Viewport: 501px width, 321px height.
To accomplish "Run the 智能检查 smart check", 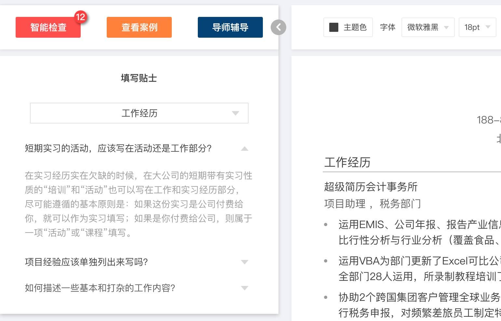I will [48, 27].
